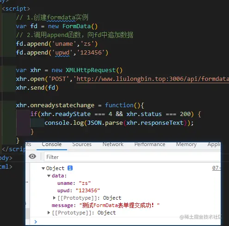Open the Application tab
Screen dimensions: 229x226
214,144
